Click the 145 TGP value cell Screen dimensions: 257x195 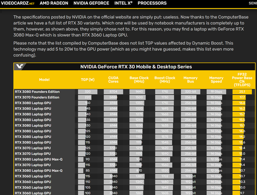click(88, 109)
